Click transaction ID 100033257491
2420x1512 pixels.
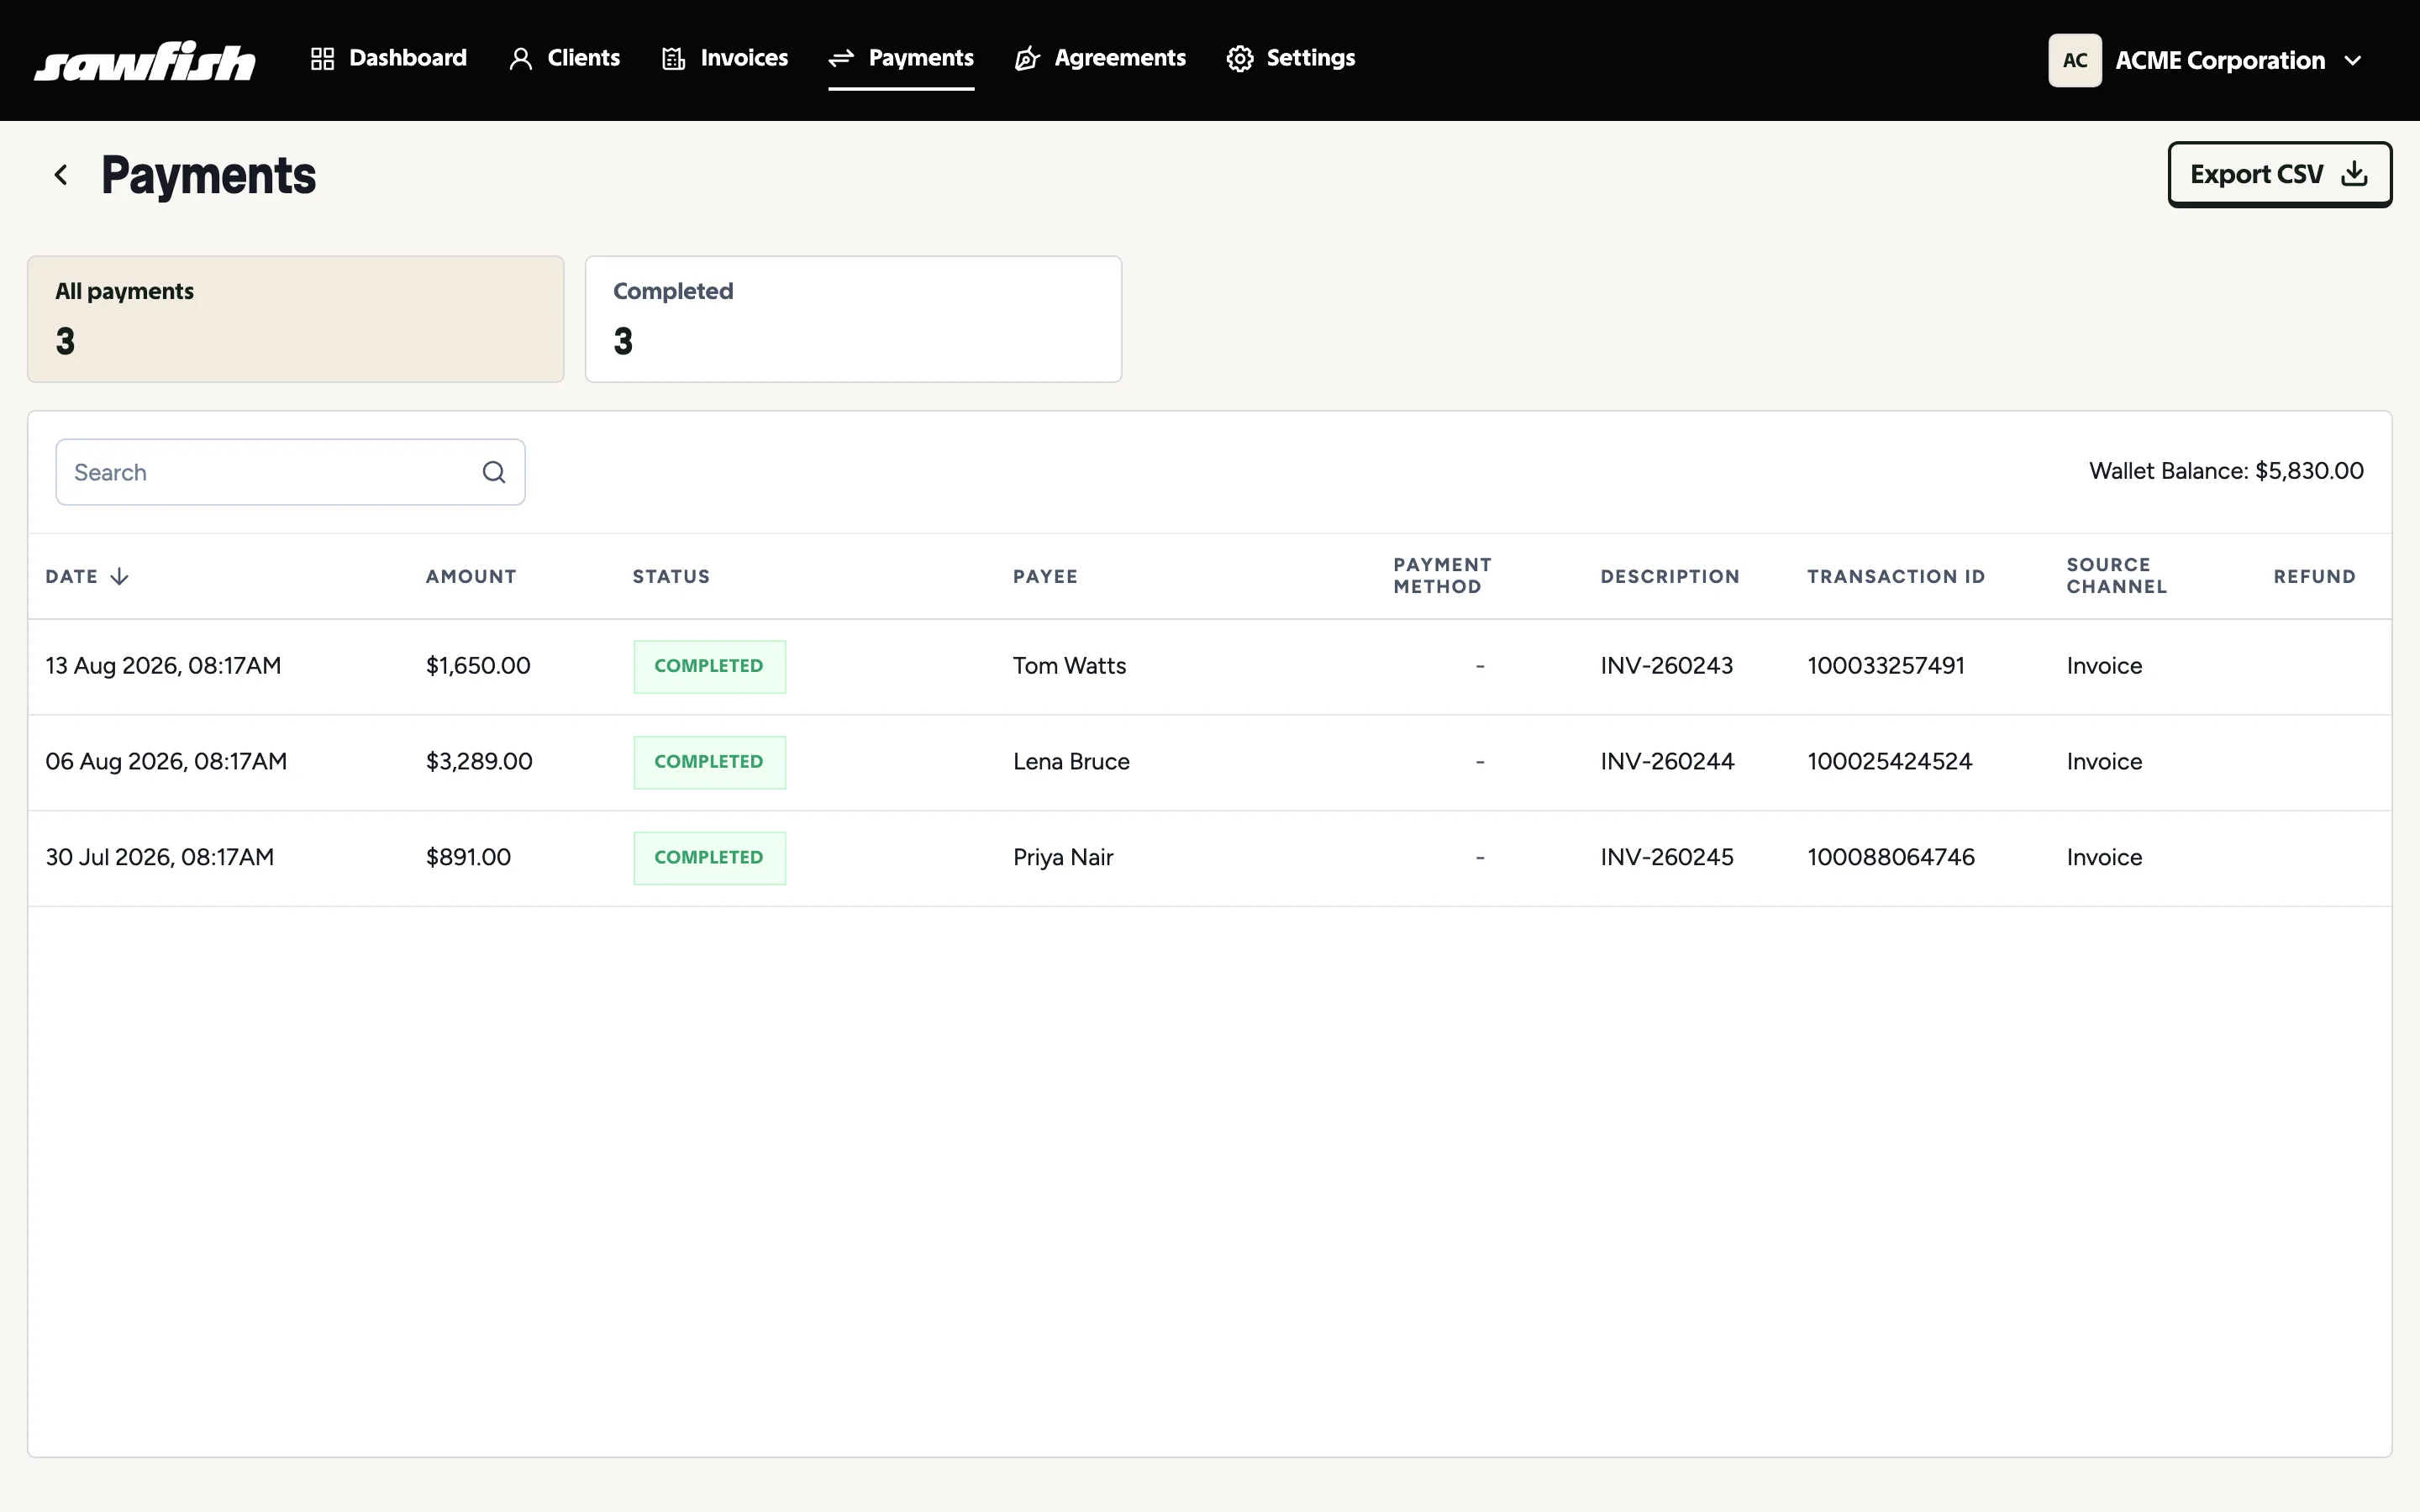pos(1886,666)
